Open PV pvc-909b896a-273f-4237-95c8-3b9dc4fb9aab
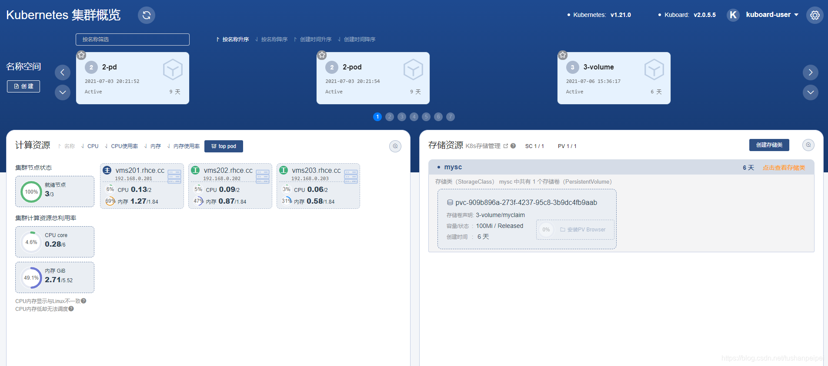Image resolution: width=828 pixels, height=366 pixels. coord(526,203)
